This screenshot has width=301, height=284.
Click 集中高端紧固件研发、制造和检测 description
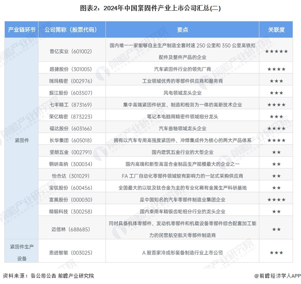(x=182, y=105)
